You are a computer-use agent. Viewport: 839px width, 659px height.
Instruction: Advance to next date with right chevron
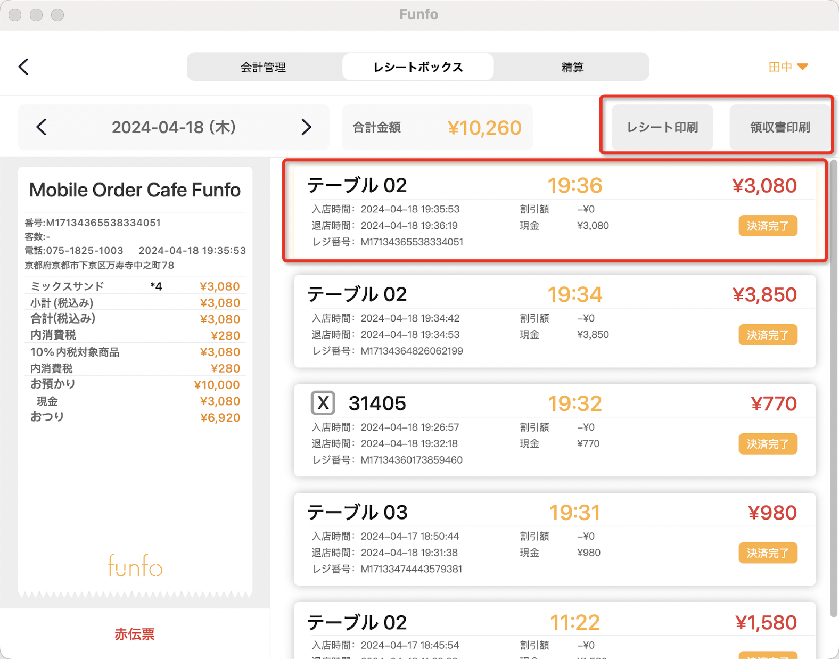point(306,127)
